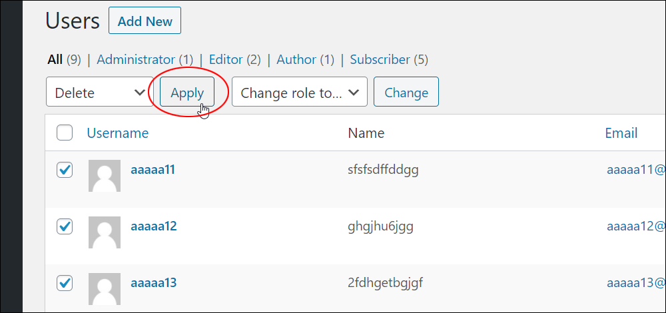
Task: Open the Delete bulk actions dropdown
Action: point(100,92)
